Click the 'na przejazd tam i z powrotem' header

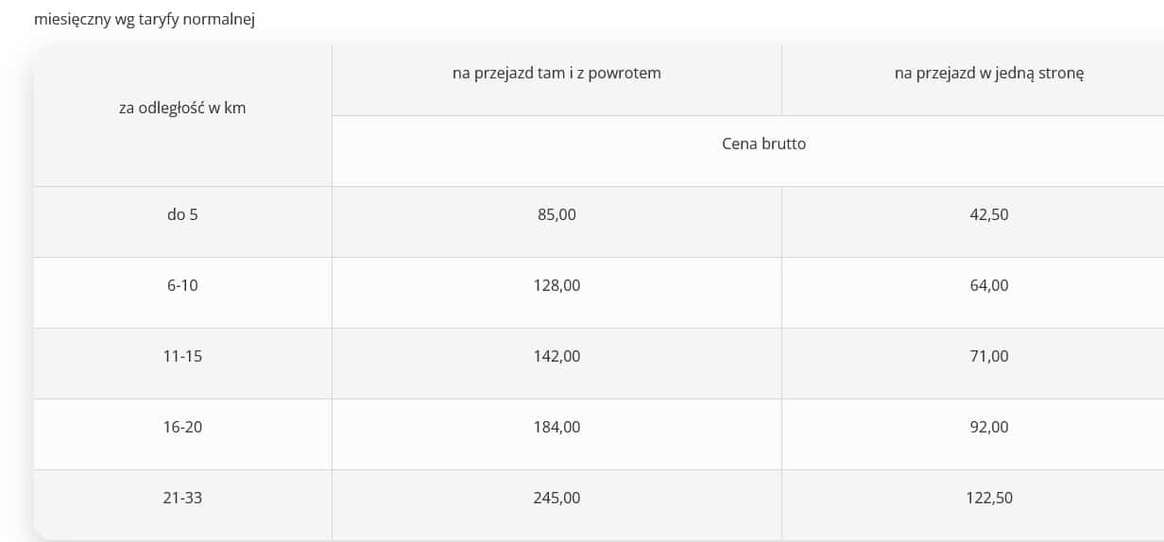coord(556,80)
